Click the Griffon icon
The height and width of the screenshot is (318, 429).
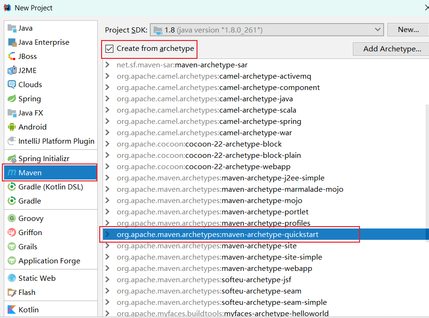pos(12,232)
